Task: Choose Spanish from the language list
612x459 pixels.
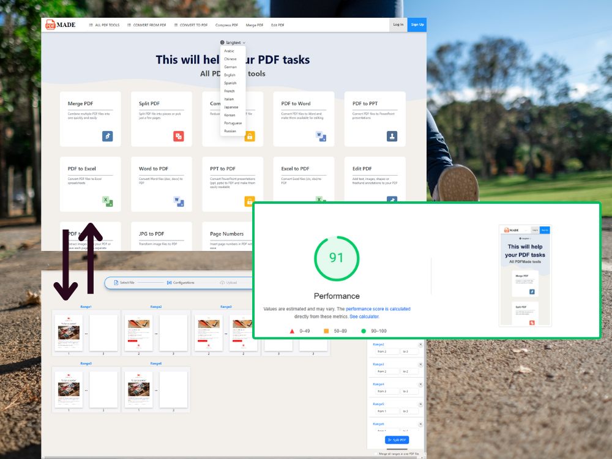Action: click(230, 83)
